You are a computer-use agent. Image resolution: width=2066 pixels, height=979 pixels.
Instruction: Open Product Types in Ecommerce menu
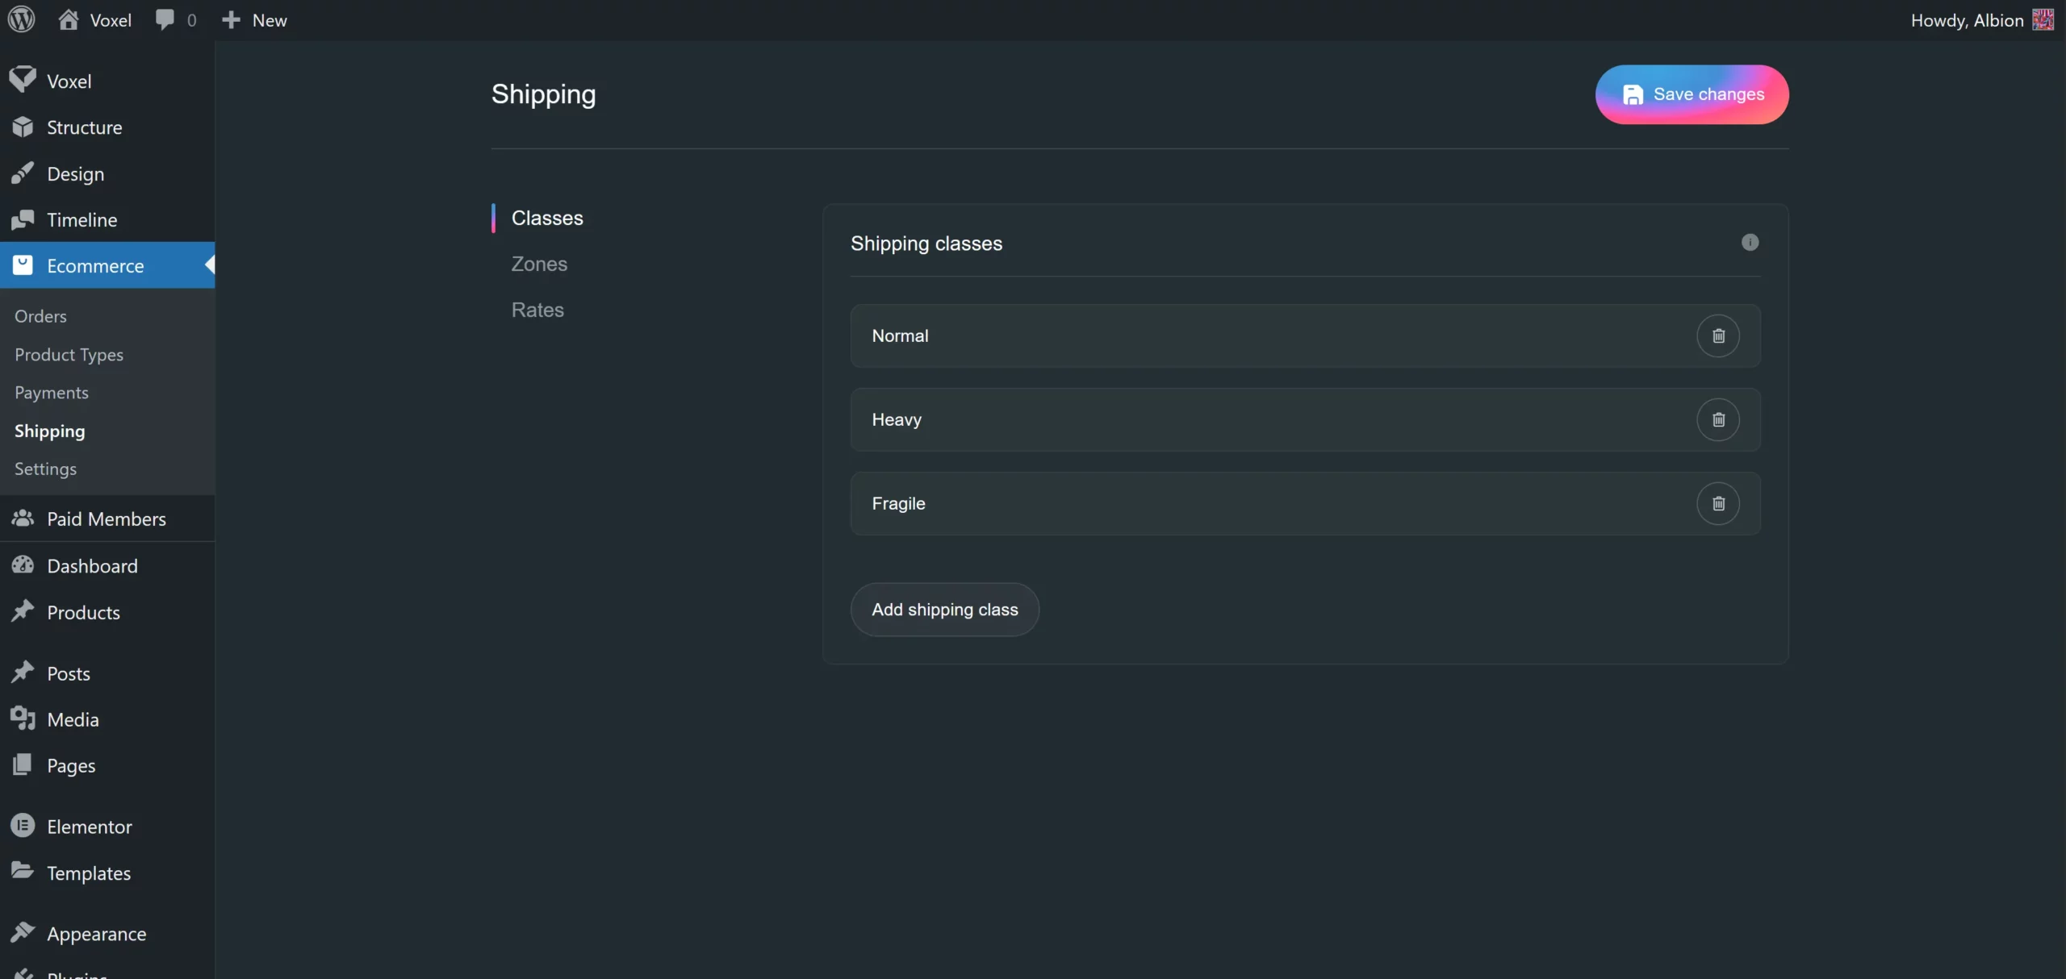pyautogui.click(x=69, y=355)
